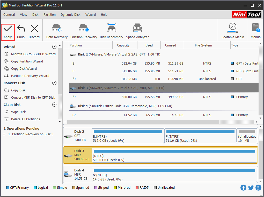The height and width of the screenshot is (197, 264).
Task: Choose Convert MBR Disk to GPT Disk
Action: (33, 97)
